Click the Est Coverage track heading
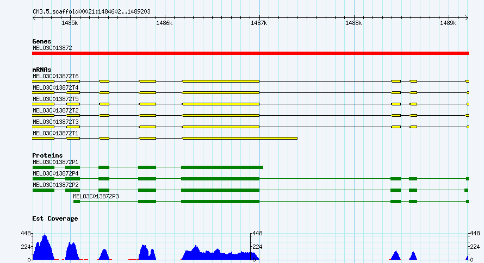This screenshot has height=263, width=484. 55,218
